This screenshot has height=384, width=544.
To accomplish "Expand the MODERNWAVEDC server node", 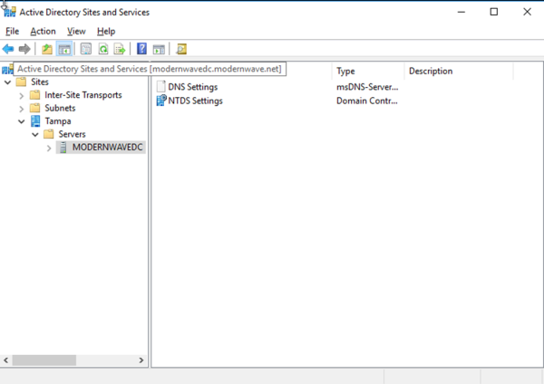I will click(x=49, y=148).
